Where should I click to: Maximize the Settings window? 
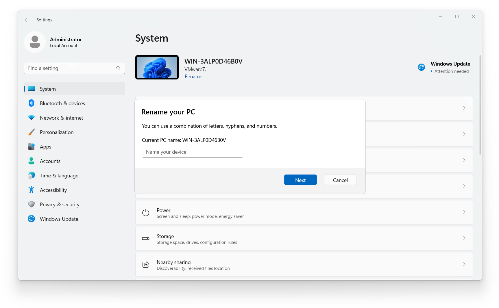pyautogui.click(x=457, y=16)
